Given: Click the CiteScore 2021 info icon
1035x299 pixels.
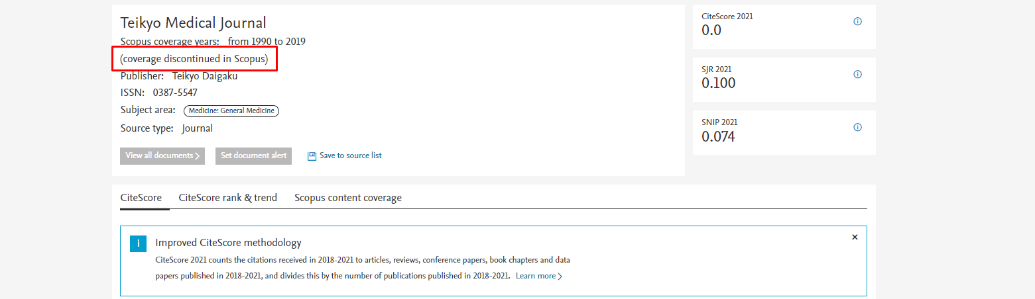Looking at the screenshot, I should pyautogui.click(x=857, y=22).
